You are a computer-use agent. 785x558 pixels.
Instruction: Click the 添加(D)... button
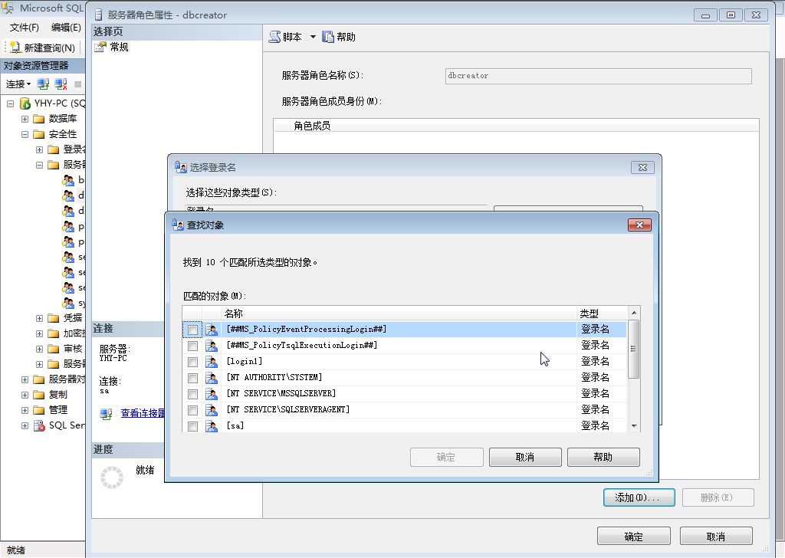pos(639,497)
